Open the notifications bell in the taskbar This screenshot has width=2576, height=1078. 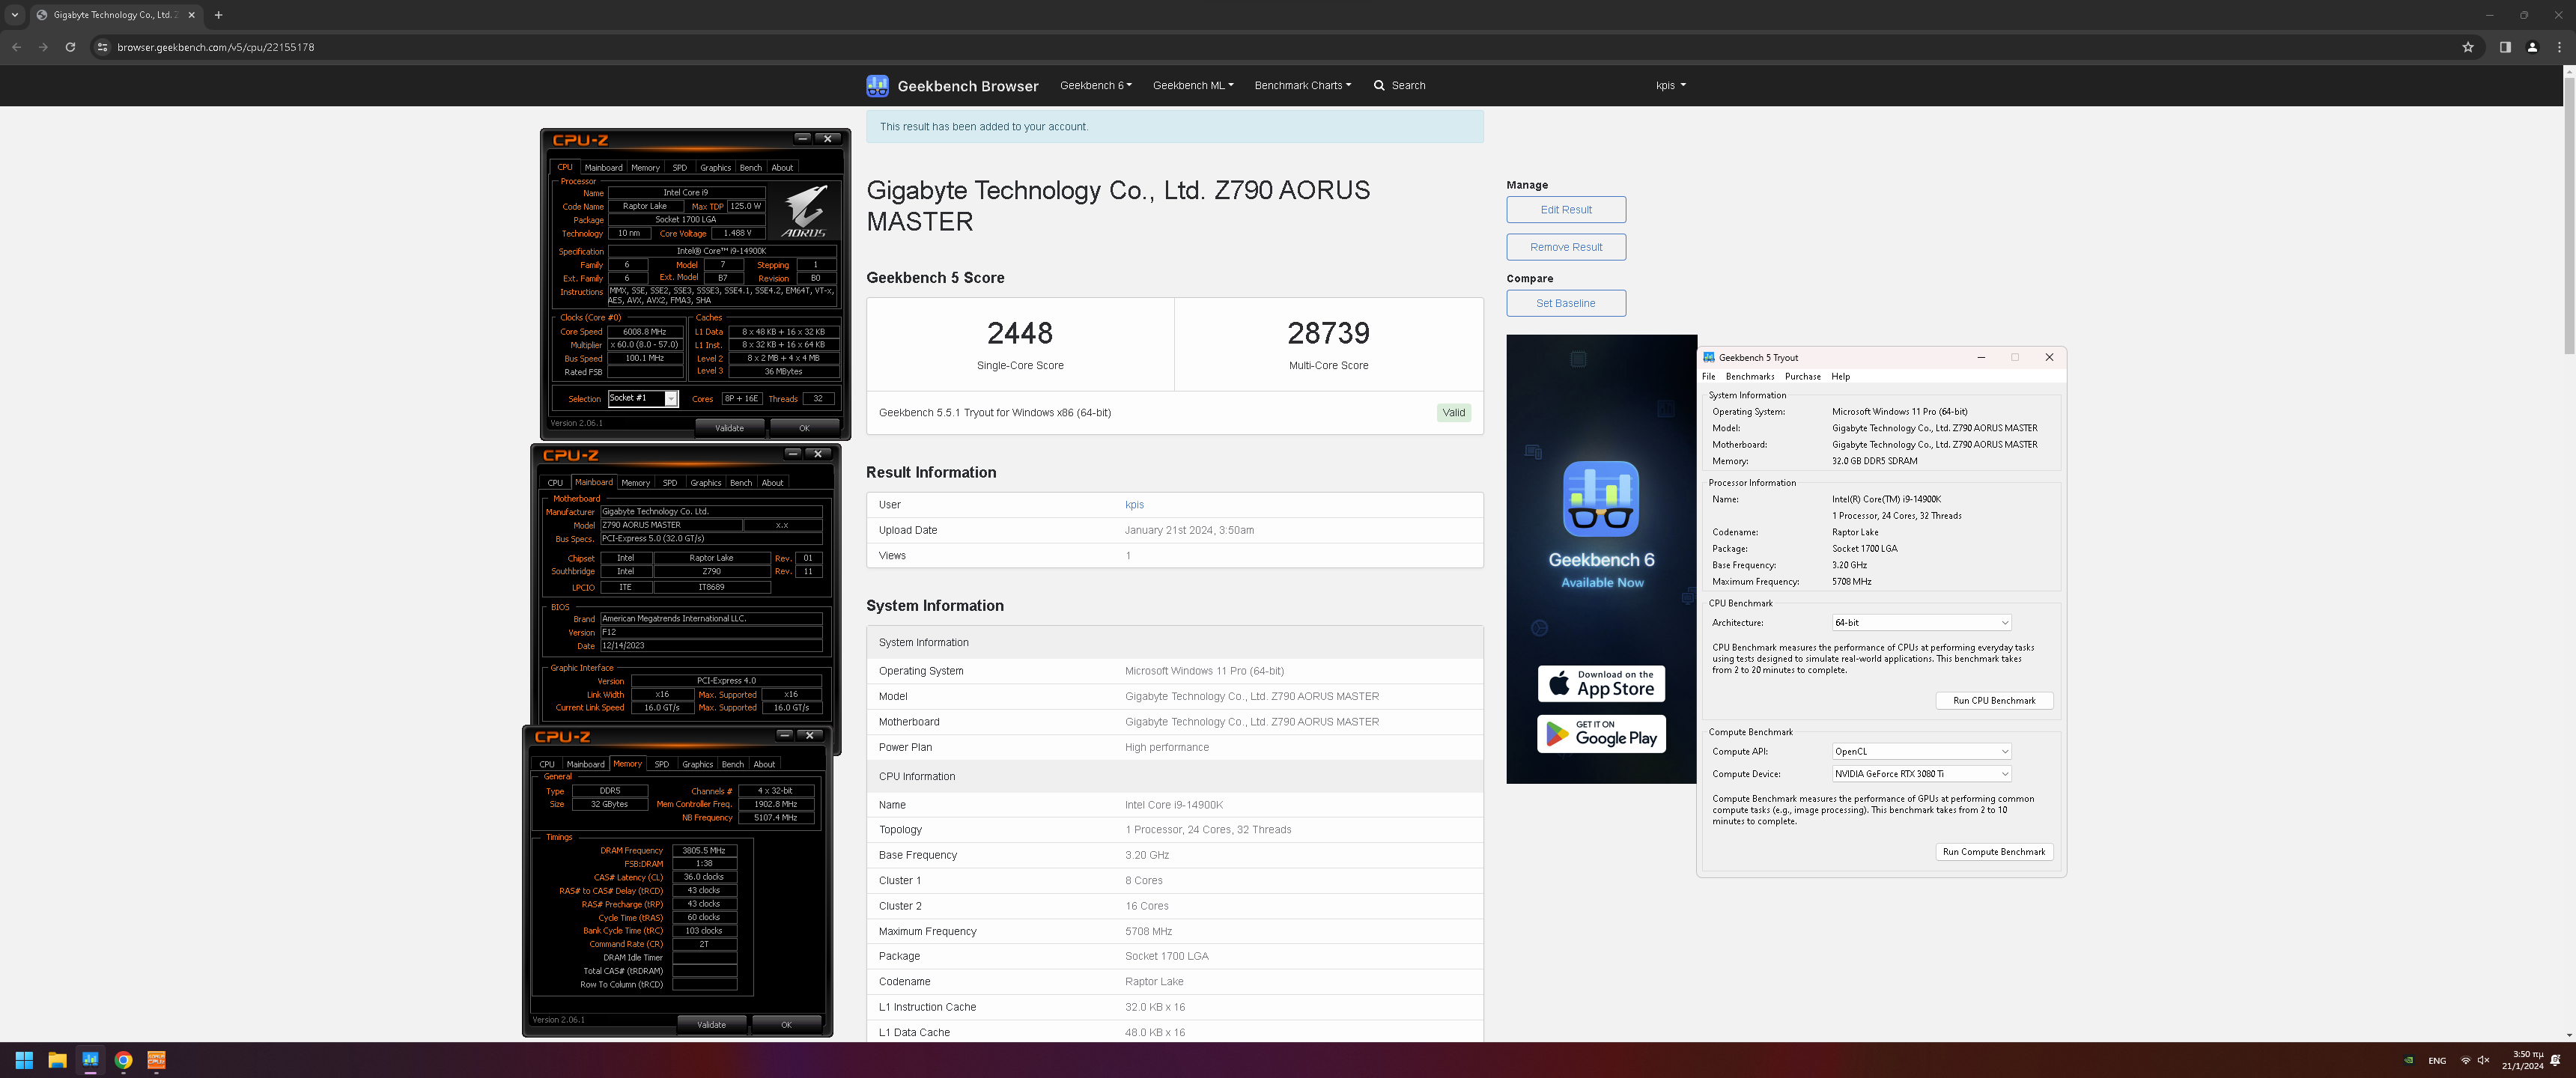coord(2556,1061)
